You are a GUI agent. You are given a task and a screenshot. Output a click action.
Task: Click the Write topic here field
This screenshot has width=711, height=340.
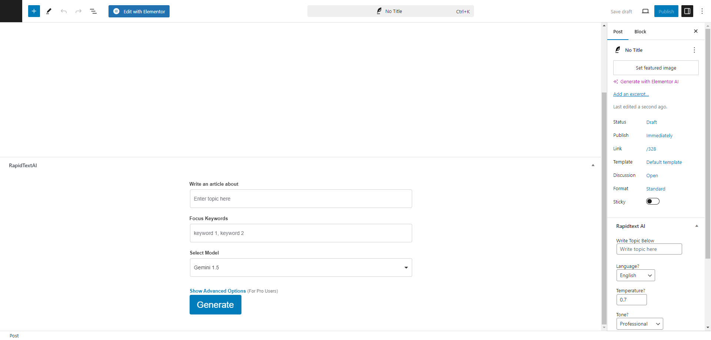coord(649,249)
